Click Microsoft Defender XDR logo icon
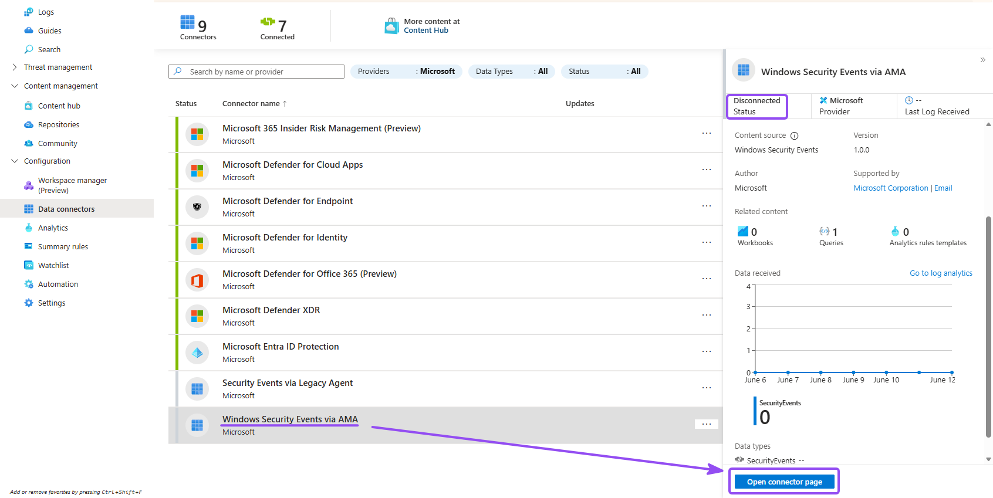 (x=197, y=316)
